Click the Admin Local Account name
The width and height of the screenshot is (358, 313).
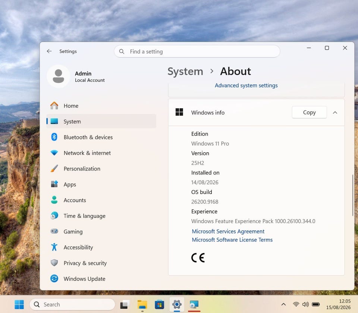(x=89, y=76)
